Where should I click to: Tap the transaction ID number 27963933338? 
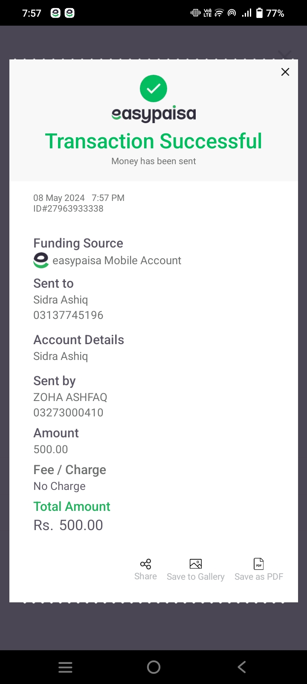pos(68,209)
